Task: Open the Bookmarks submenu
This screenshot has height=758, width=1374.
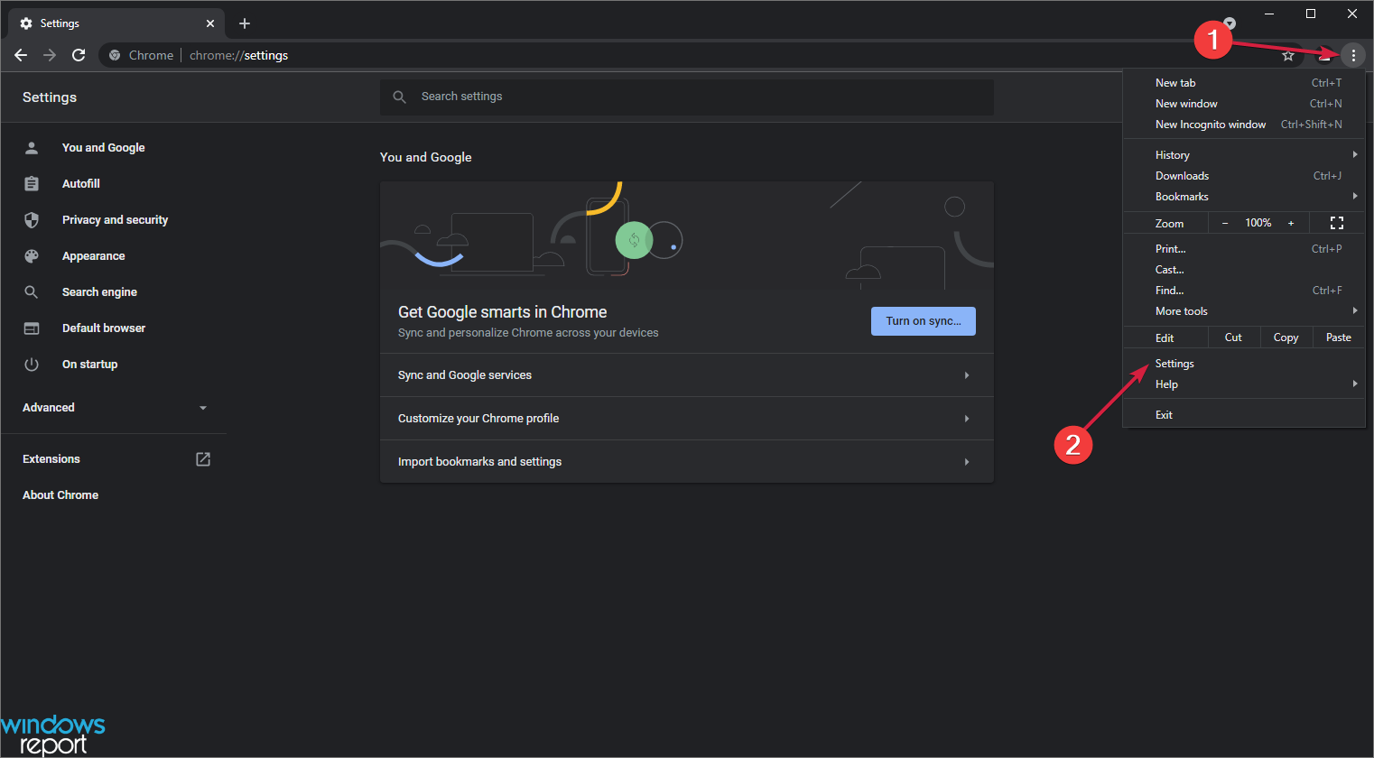Action: (1244, 197)
